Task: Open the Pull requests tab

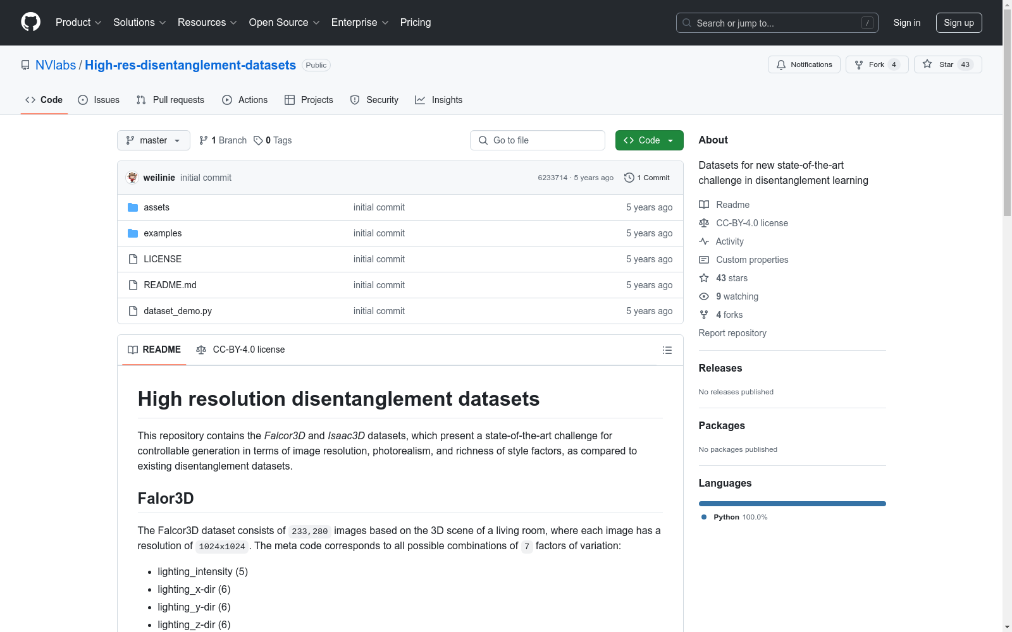Action: pos(170,100)
